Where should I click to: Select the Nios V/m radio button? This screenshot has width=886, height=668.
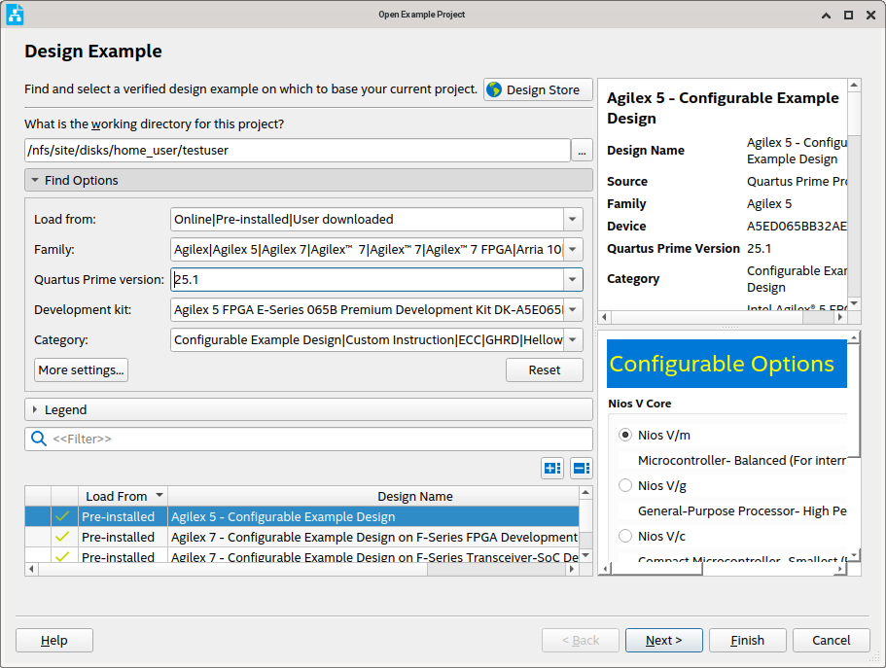(625, 435)
